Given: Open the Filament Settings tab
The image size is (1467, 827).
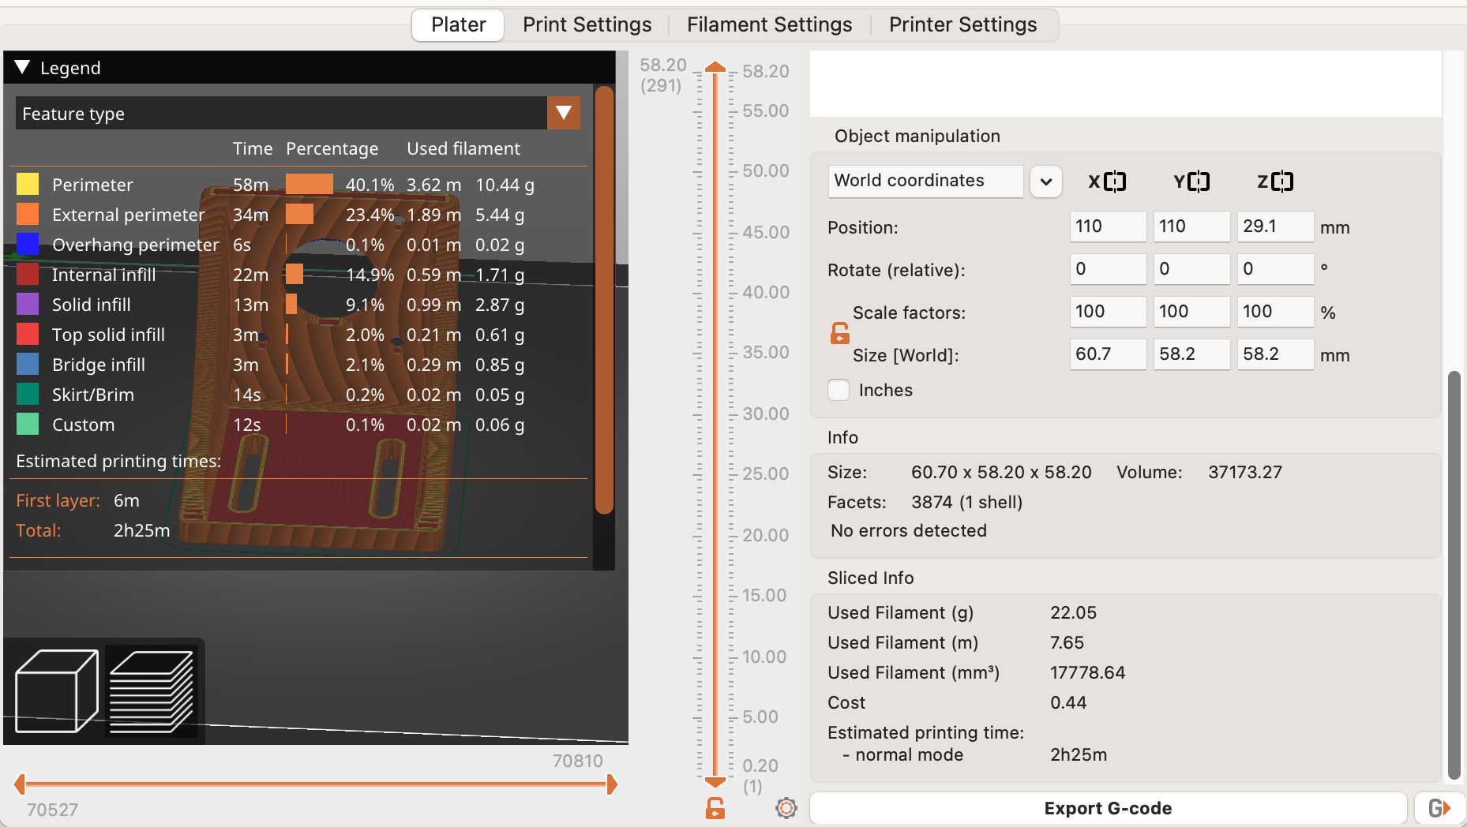Looking at the screenshot, I should click(769, 24).
